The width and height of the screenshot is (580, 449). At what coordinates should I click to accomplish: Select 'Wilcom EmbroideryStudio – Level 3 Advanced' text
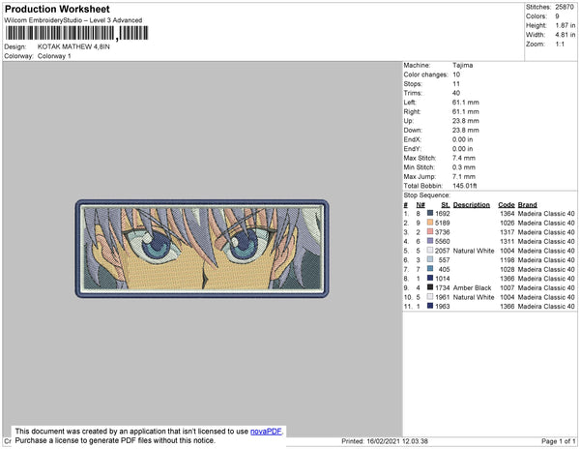point(73,20)
